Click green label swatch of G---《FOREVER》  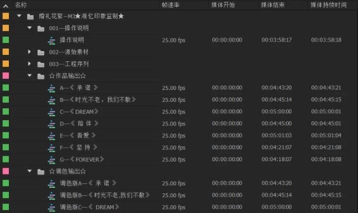(x=6, y=159)
